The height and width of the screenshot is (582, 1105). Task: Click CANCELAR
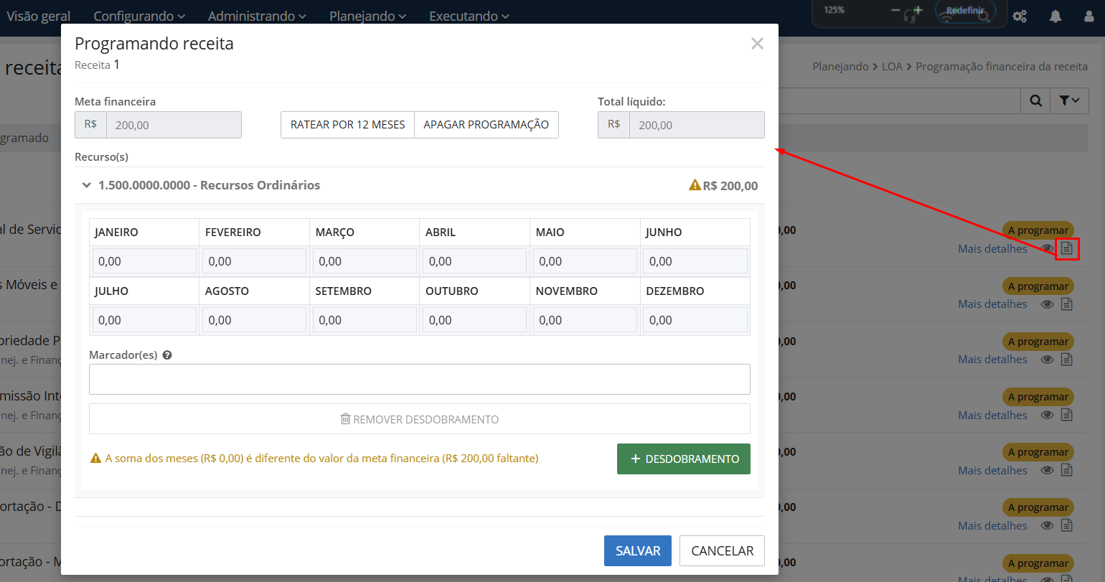tap(722, 551)
